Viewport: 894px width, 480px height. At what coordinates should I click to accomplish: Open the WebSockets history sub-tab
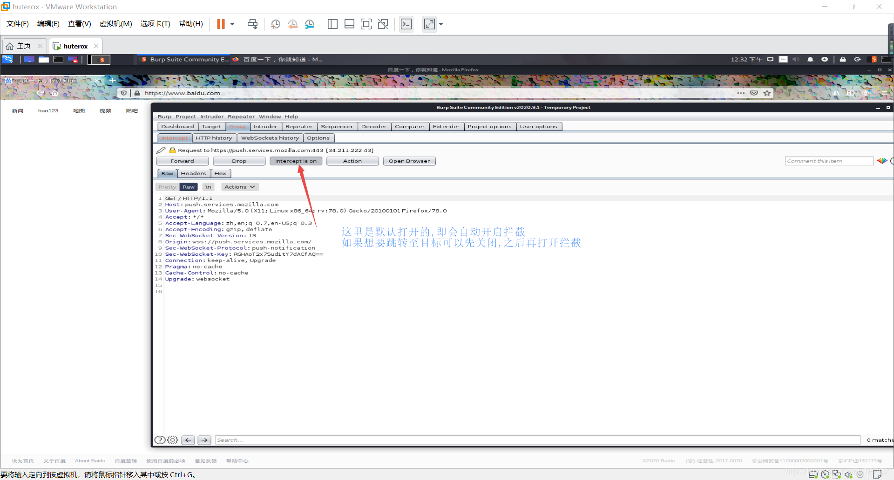270,138
